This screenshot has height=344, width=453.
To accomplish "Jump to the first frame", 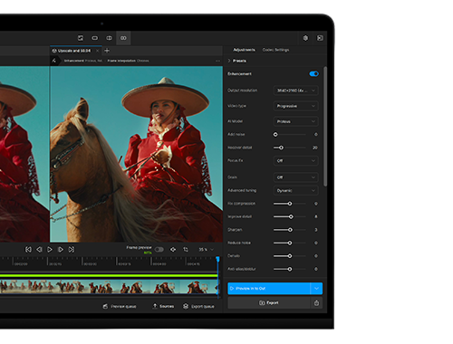I will coord(28,250).
